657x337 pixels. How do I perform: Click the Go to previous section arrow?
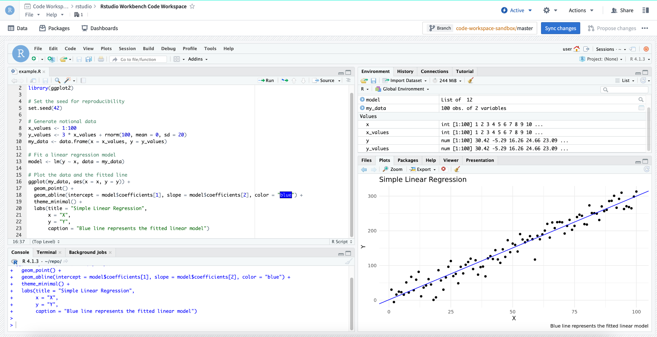[x=294, y=80]
